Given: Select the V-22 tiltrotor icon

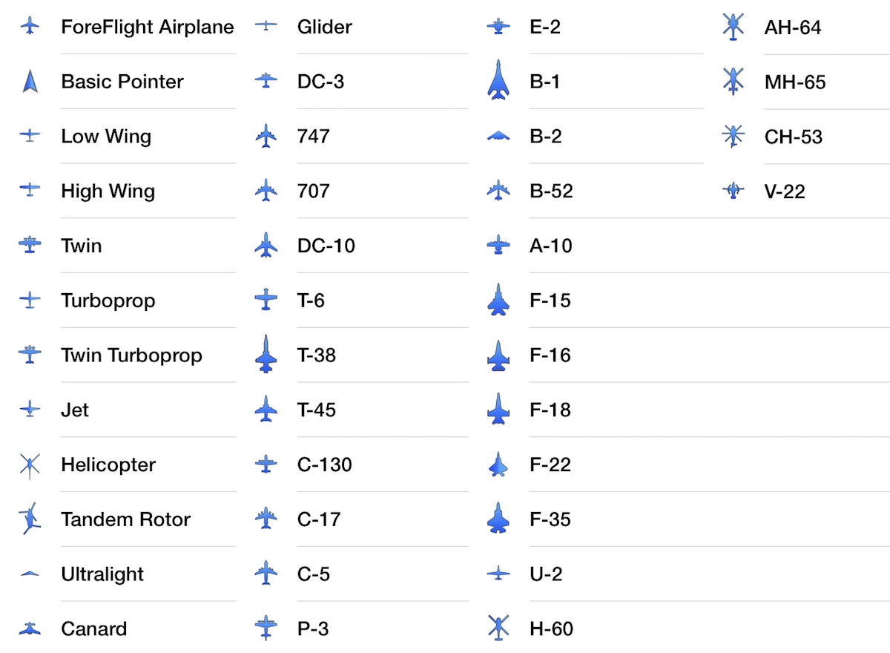Looking at the screenshot, I should (x=733, y=191).
